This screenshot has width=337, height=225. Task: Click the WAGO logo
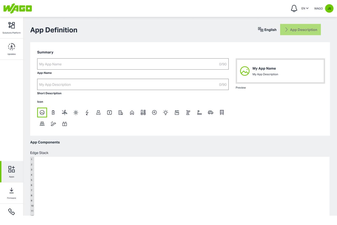[x=18, y=8]
